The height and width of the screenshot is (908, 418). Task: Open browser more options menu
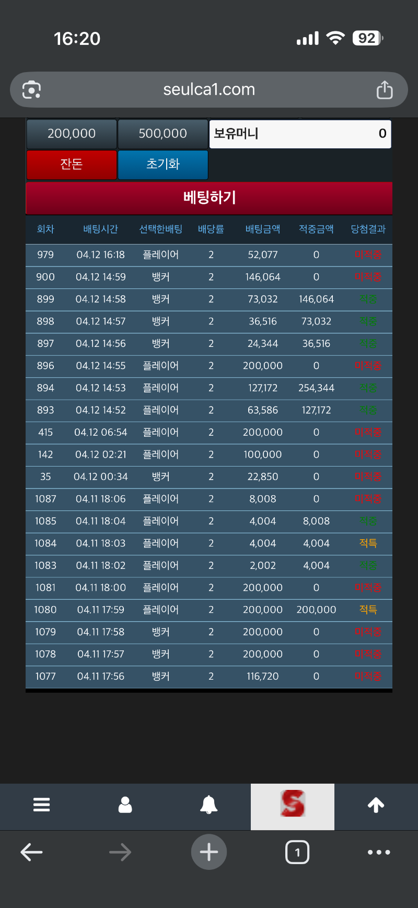(379, 853)
